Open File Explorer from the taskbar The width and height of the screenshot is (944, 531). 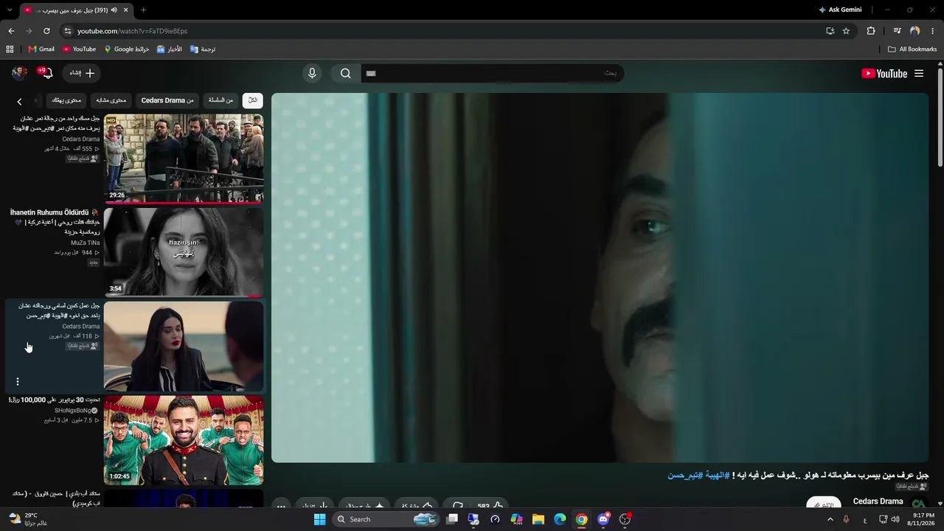coord(538,519)
